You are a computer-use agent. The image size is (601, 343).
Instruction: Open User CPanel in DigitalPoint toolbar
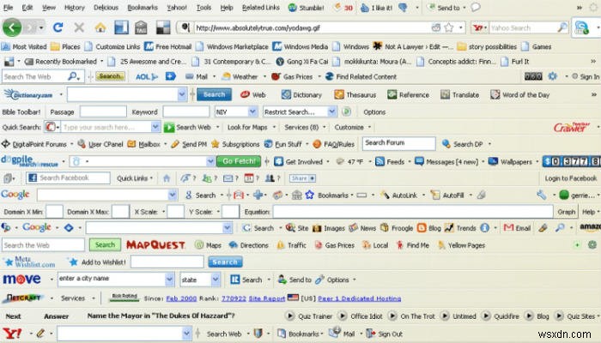(100, 144)
